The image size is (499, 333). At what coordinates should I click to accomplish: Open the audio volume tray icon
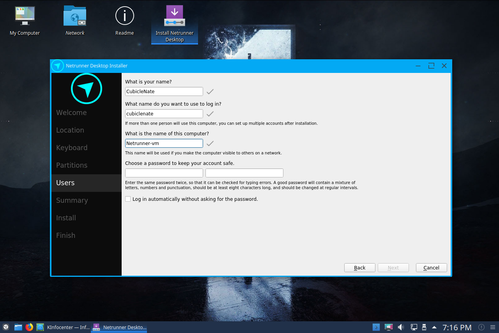tap(401, 327)
